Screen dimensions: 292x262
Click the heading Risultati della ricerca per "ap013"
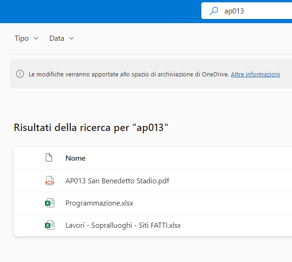[91, 128]
